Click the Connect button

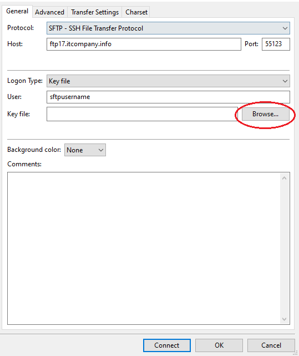pos(167,345)
